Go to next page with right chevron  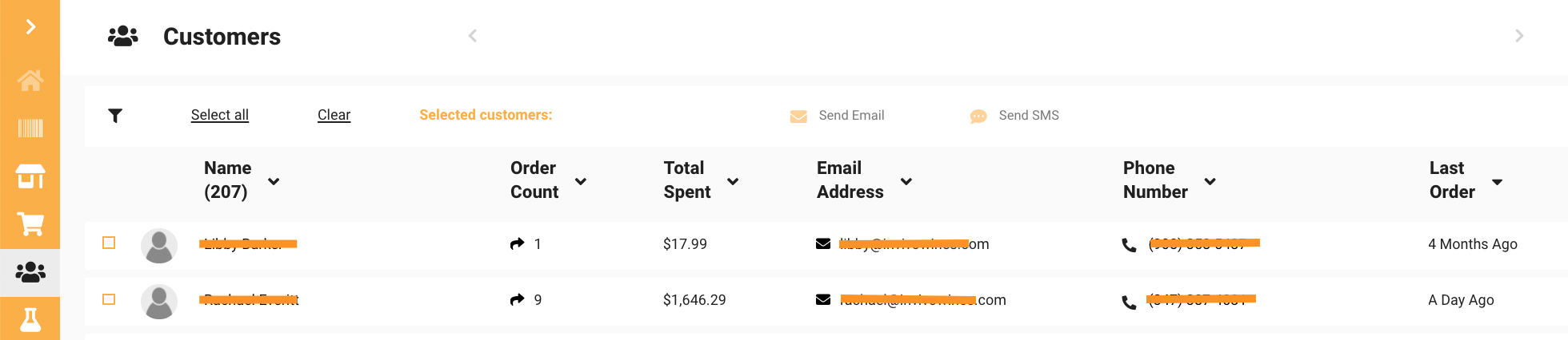click(x=1519, y=36)
